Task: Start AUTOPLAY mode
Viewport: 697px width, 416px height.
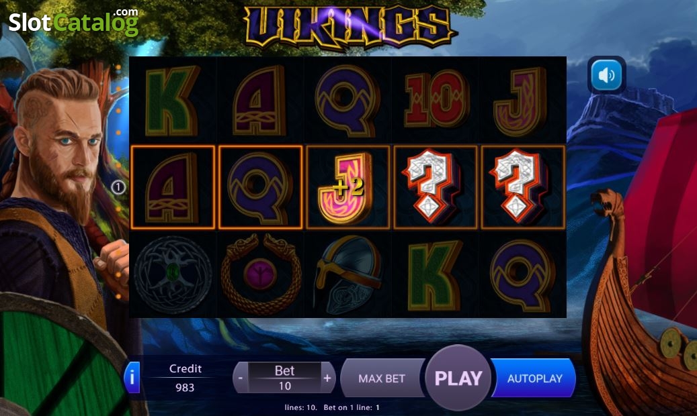Action: 534,378
